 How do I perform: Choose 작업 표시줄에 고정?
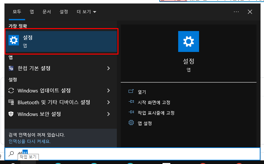point(156,113)
